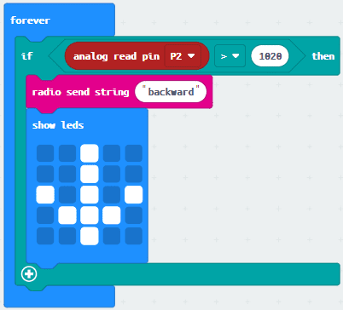This screenshot has height=310, width=343.
Task: Click the plus icon to add else branch
Action: (x=29, y=274)
